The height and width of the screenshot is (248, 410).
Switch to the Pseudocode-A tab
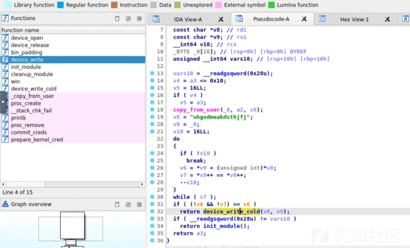tap(271, 19)
